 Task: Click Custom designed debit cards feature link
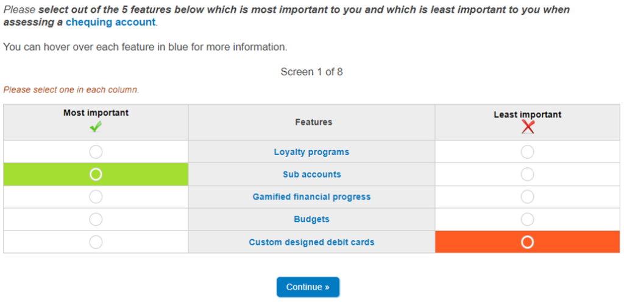[x=311, y=242]
